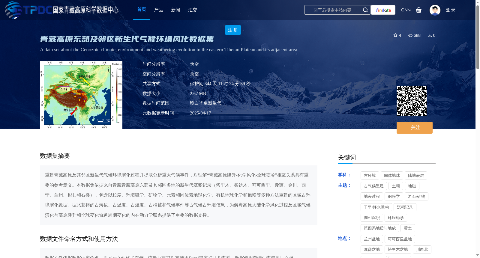The image size is (480, 258).
Task: Open the 汇交 menu
Action: click(x=193, y=10)
